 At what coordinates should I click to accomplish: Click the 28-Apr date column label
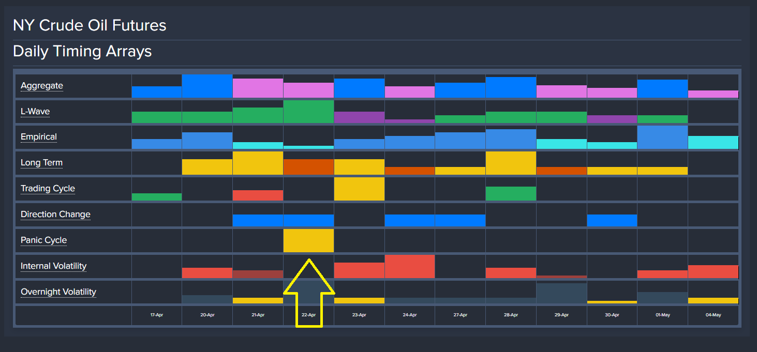pyautogui.click(x=511, y=315)
